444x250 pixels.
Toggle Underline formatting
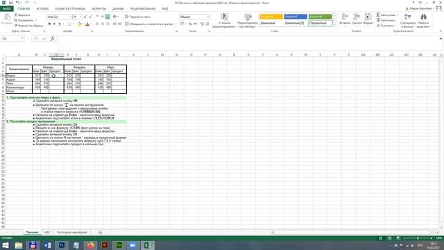tap(60, 24)
